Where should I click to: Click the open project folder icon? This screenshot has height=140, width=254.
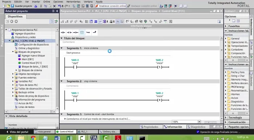8,6
